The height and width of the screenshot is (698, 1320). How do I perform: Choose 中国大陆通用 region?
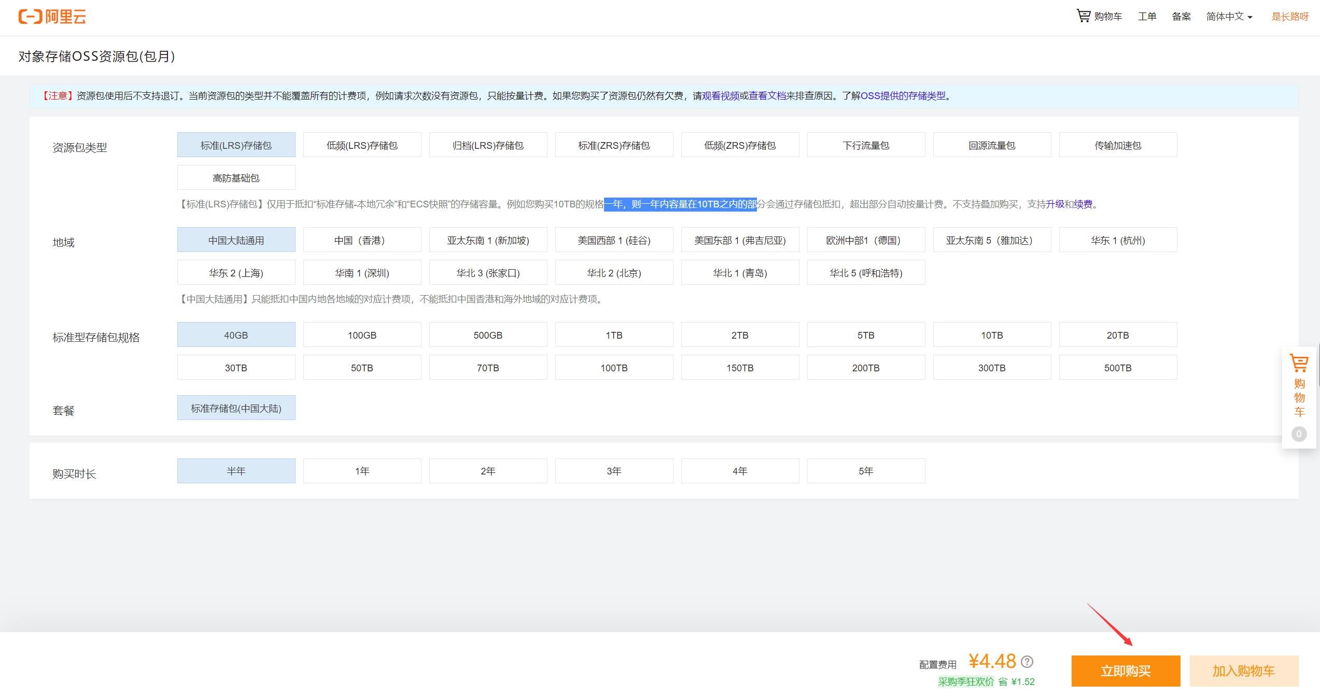(236, 240)
